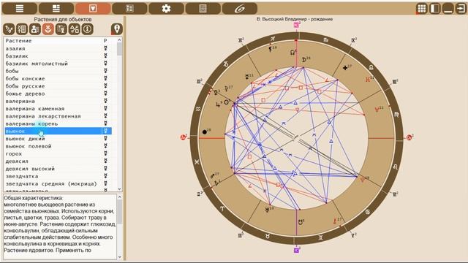Select the row 'базилик'
468x263 pixels.
(x=58, y=56)
